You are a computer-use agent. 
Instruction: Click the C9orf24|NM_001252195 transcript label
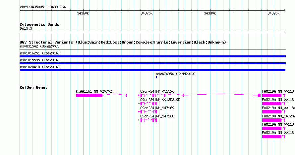pyautogui.click(x=160, y=100)
